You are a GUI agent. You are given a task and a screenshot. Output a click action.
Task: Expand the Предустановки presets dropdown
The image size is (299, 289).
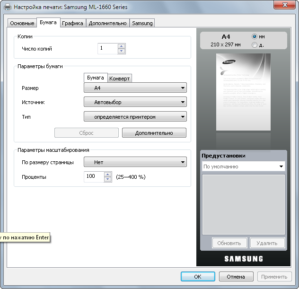click(243, 166)
